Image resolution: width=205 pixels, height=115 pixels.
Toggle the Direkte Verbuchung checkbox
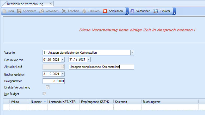[48, 87]
